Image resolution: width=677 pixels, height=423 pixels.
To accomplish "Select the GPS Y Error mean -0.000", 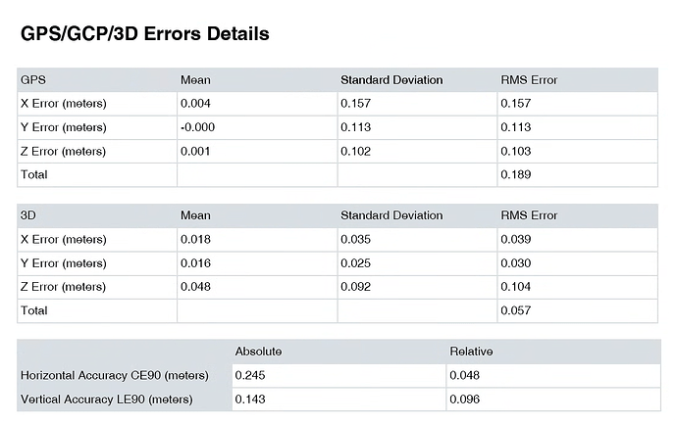I will pos(197,127).
